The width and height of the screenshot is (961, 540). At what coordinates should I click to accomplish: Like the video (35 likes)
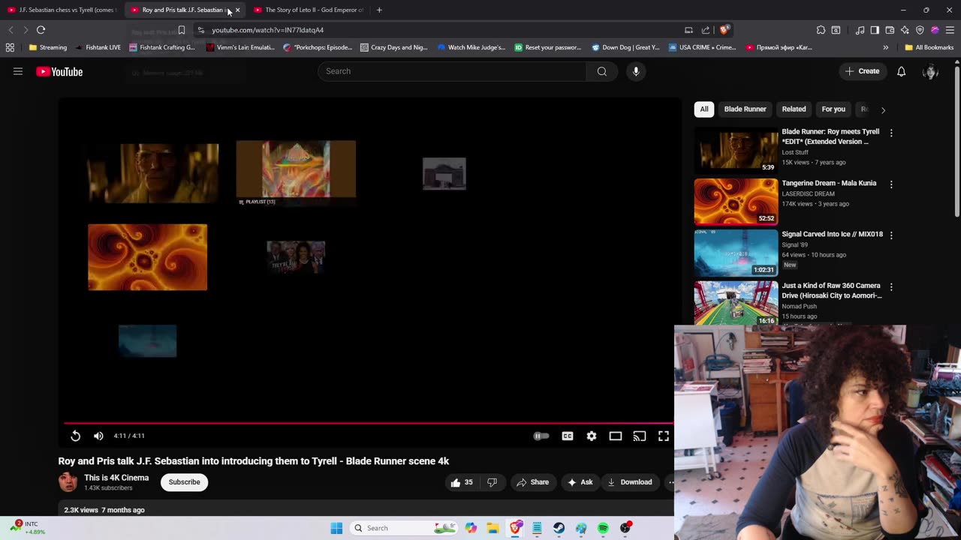point(462,482)
